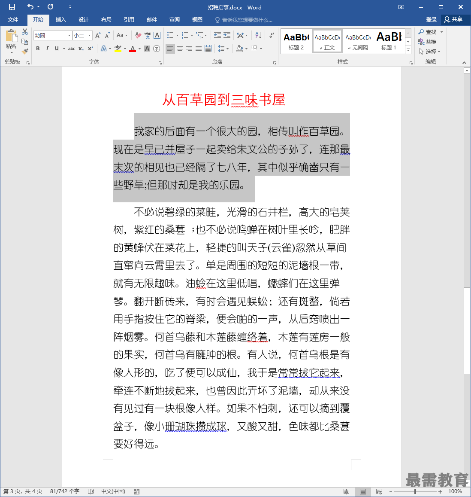Click the vertical scrollbar thumb
The image size is (471, 497).
(467, 331)
